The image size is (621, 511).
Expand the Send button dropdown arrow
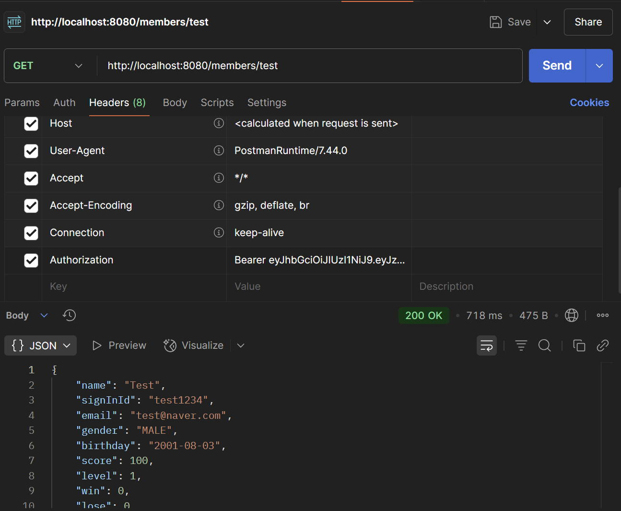click(x=599, y=66)
